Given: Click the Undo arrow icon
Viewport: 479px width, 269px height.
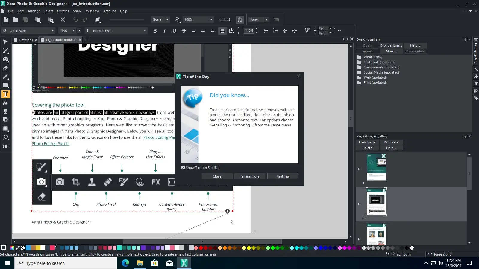Looking at the screenshot, I should pyautogui.click(x=75, y=19).
